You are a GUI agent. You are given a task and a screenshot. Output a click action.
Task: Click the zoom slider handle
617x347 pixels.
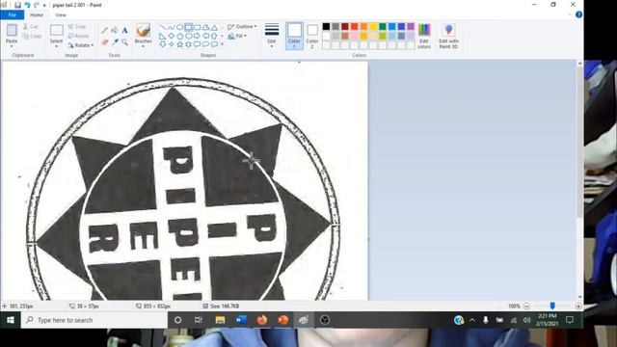click(552, 306)
